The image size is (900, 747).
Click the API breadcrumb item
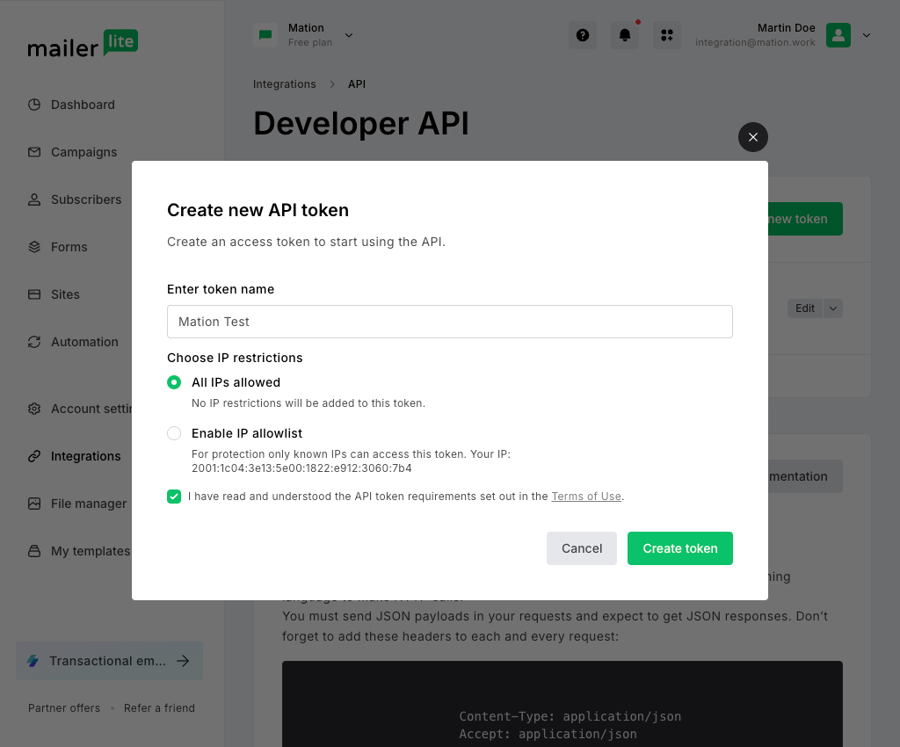pos(357,84)
